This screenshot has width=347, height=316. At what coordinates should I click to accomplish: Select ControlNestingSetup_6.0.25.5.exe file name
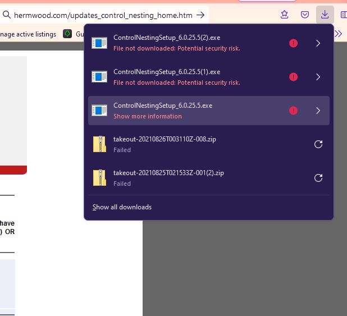pyautogui.click(x=163, y=106)
